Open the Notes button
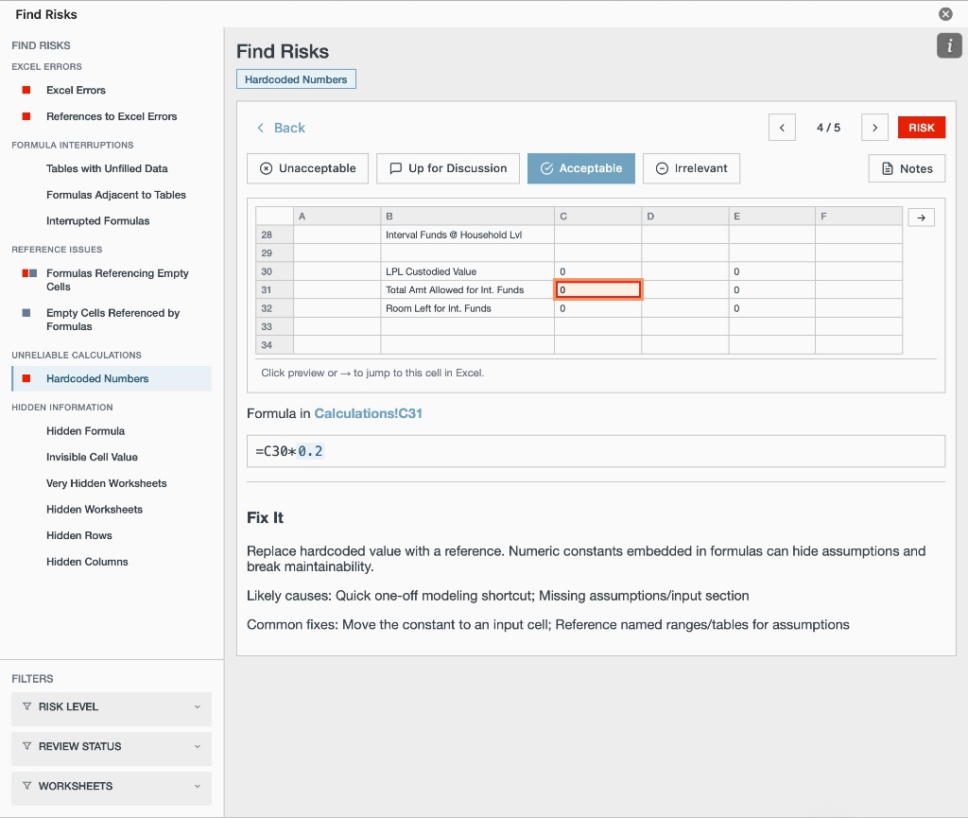The image size is (968, 818). [907, 168]
